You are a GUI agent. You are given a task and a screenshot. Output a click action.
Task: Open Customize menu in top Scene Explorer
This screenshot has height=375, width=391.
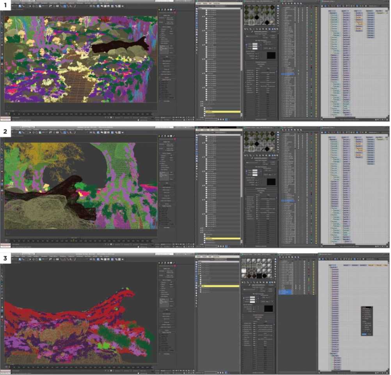[217, 4]
